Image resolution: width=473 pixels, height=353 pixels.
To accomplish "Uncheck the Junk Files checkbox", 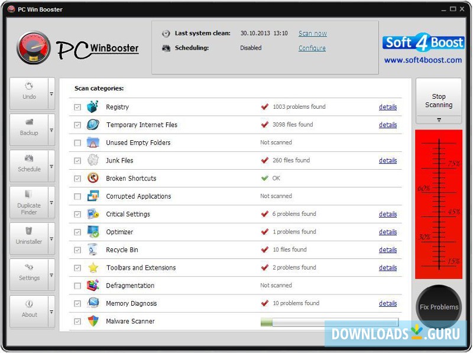I will 77,160.
